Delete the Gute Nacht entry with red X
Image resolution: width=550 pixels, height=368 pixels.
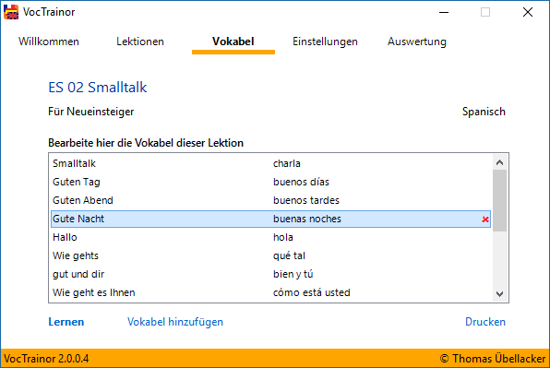[x=485, y=220]
